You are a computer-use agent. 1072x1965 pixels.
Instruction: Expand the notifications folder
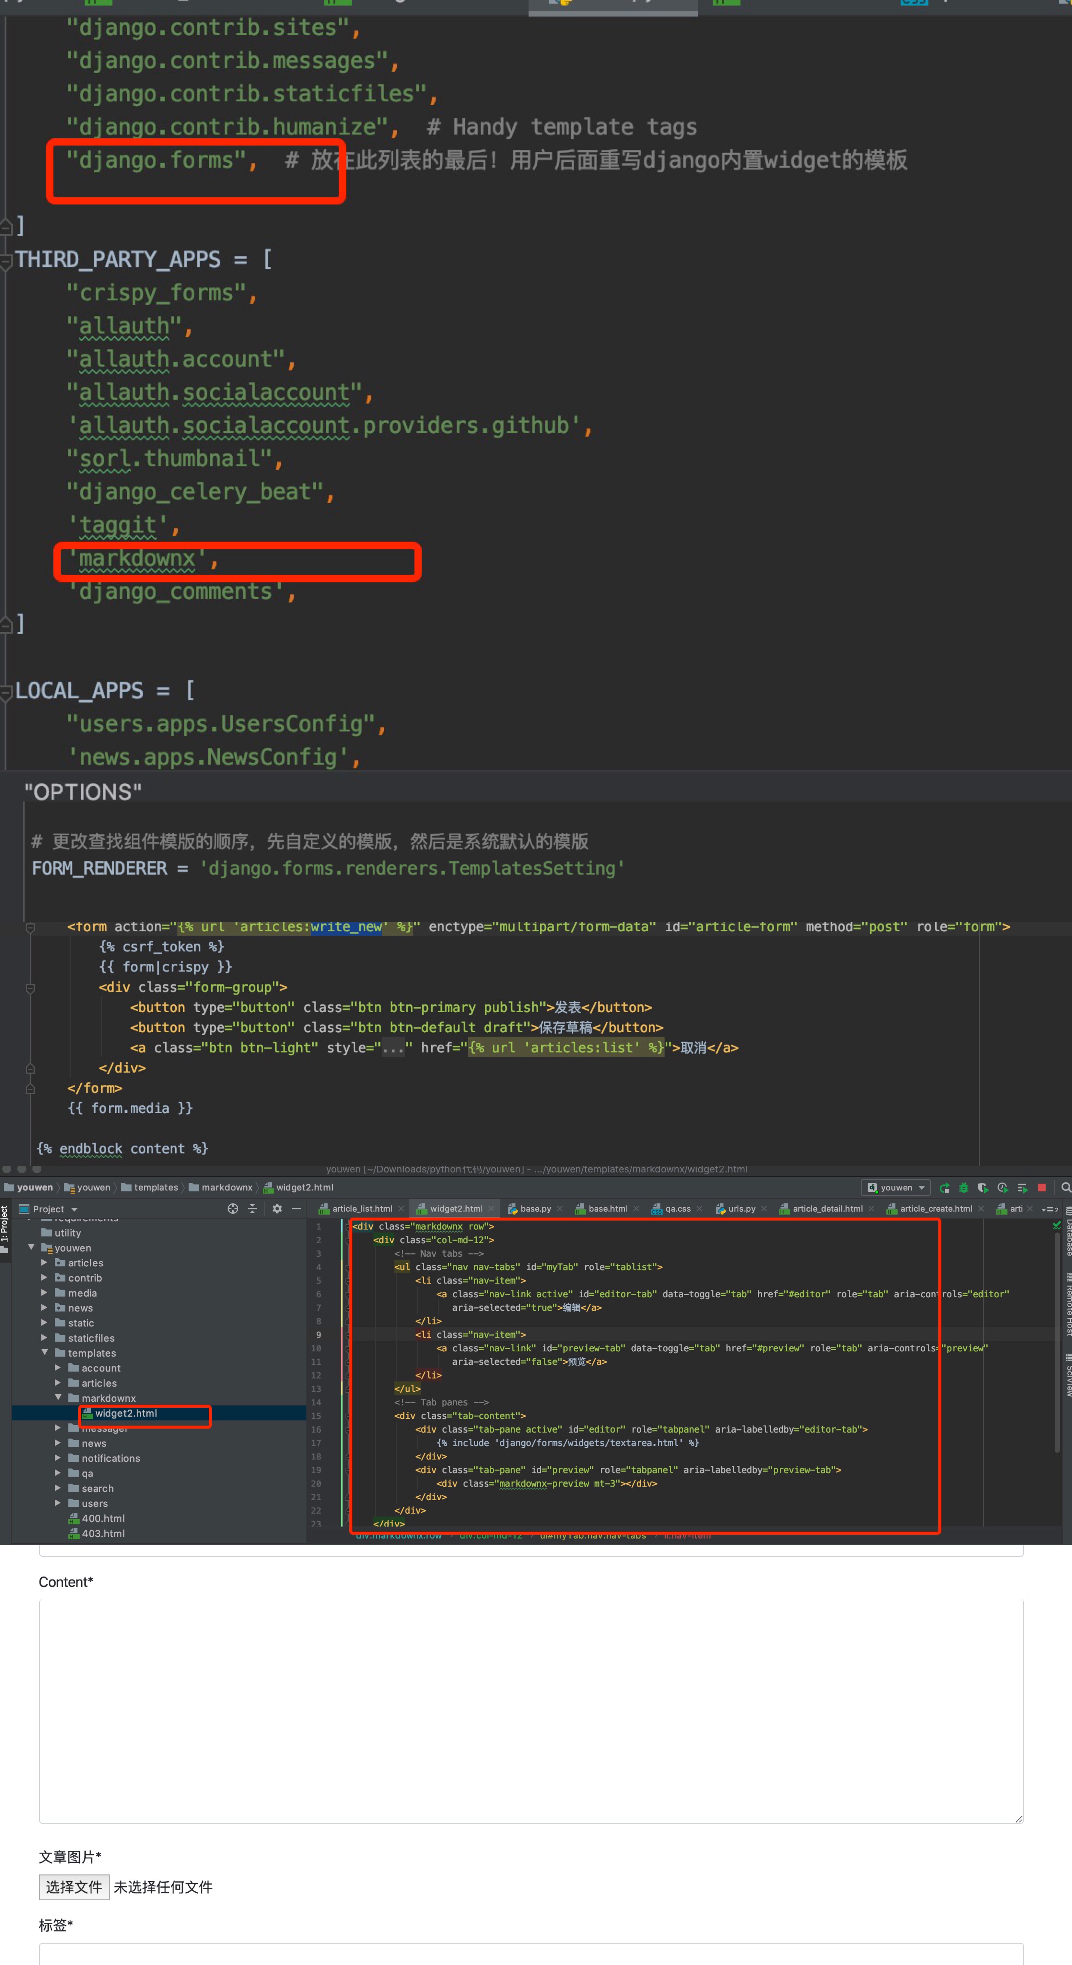click(x=58, y=1458)
